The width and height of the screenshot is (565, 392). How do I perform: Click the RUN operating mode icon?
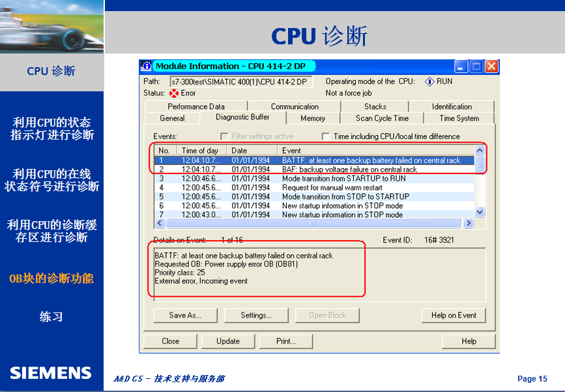(429, 82)
